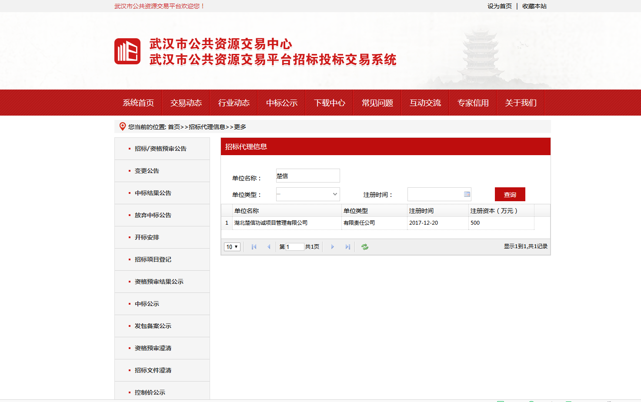Open 系统首页 in navigation bar
Screen dimensions: 641x402
pyautogui.click(x=138, y=103)
